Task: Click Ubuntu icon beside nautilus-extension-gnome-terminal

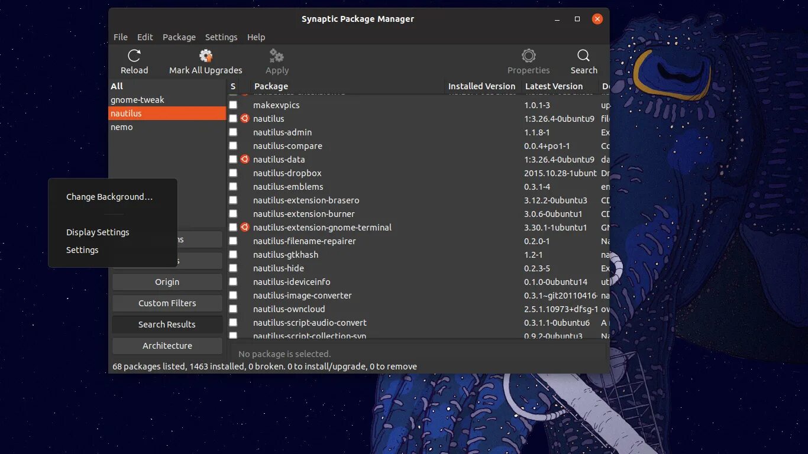Action: 245,228
